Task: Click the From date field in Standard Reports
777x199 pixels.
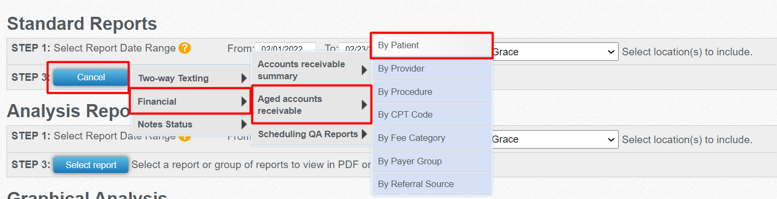Action: click(x=285, y=48)
